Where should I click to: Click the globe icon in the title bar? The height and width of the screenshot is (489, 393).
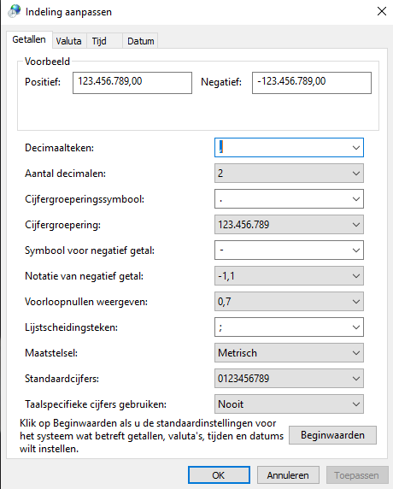[x=14, y=11]
